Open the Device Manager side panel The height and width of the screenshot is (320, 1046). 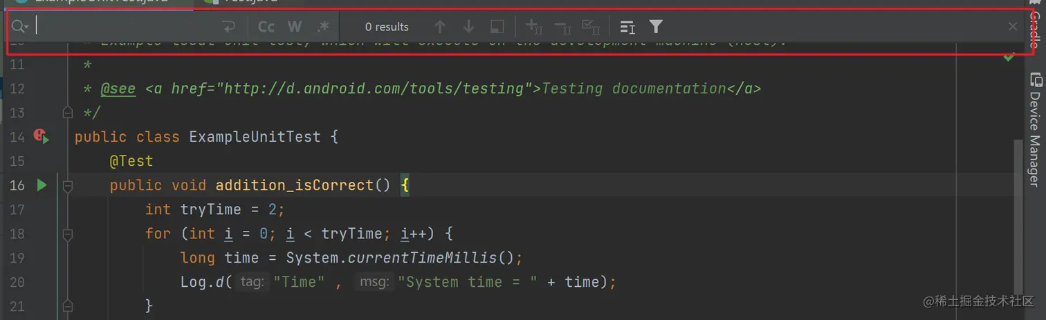tap(1035, 131)
